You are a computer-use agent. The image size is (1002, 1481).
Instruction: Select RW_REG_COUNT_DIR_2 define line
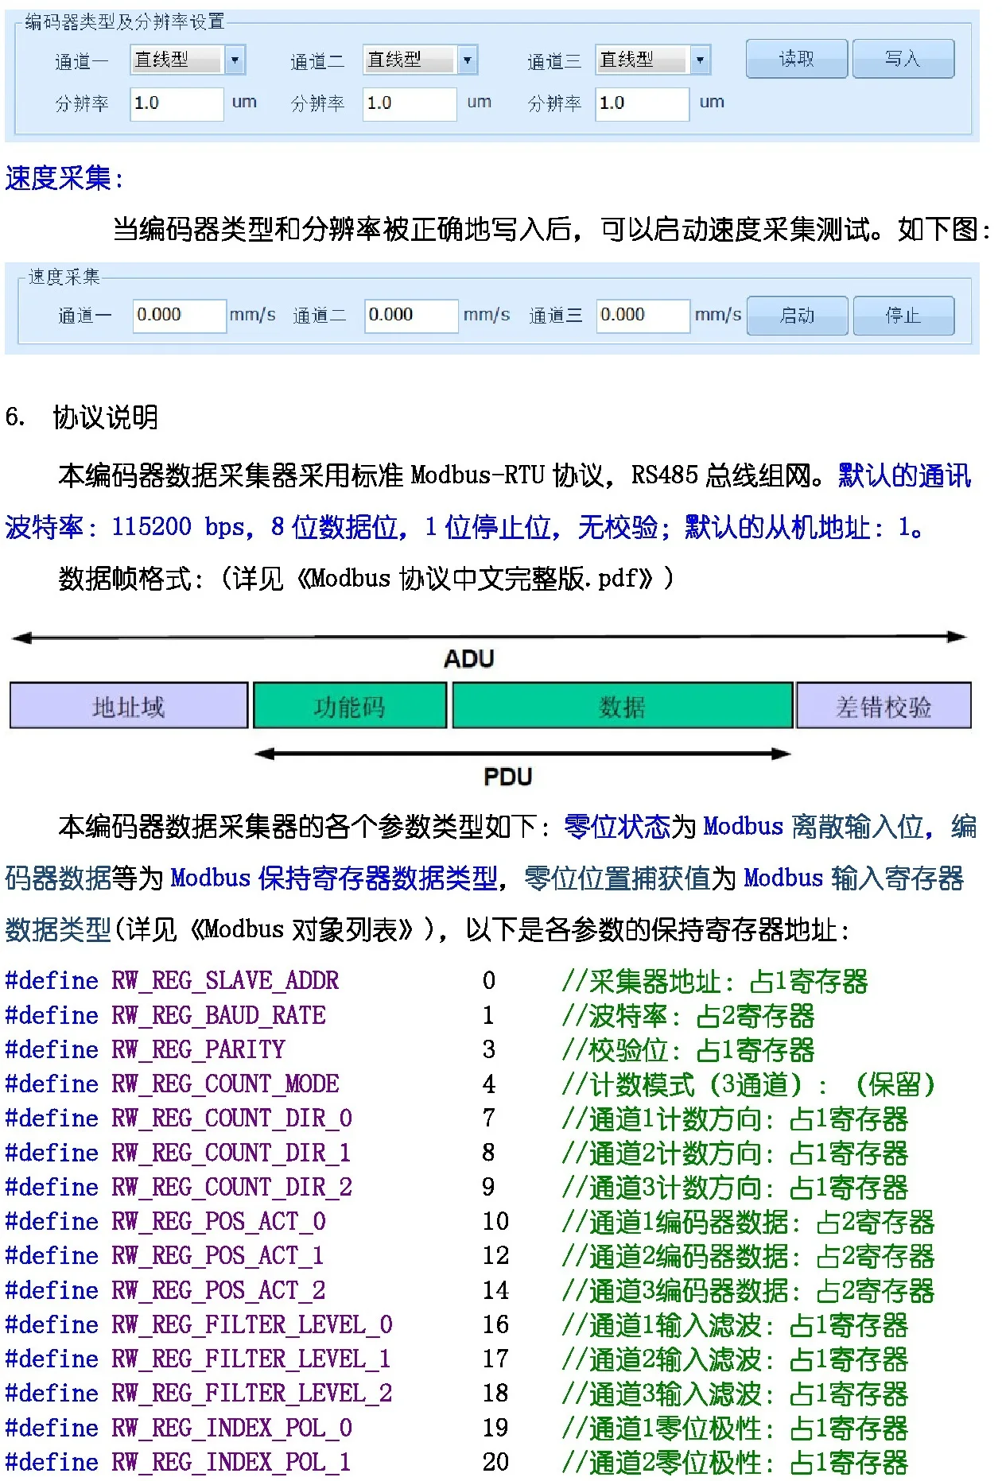click(x=456, y=1188)
